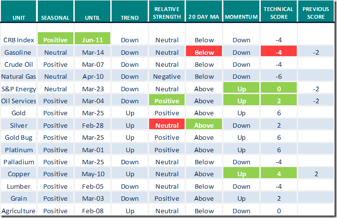Image resolution: width=337 pixels, height=218 pixels.
Task: Click the TECHNICAL SCORE header
Action: point(279,14)
